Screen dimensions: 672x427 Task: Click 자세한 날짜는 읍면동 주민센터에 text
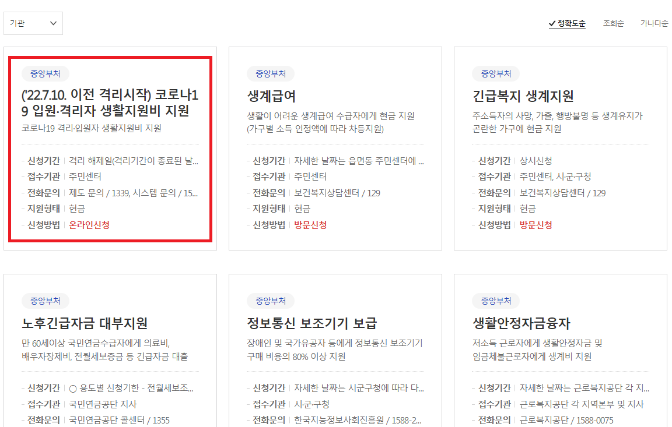coord(359,161)
